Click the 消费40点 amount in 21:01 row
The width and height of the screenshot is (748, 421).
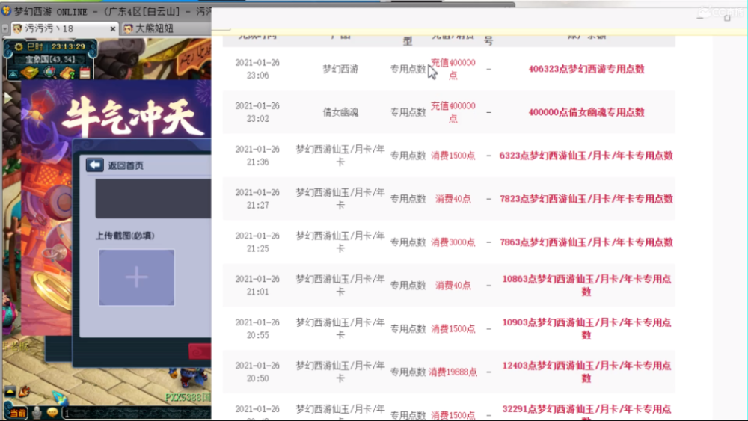(x=453, y=285)
